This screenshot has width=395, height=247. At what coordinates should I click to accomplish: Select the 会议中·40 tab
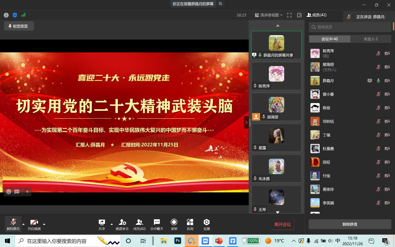point(330,39)
